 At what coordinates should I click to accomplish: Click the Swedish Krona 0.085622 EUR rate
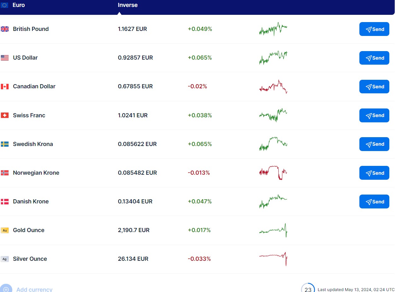[137, 144]
